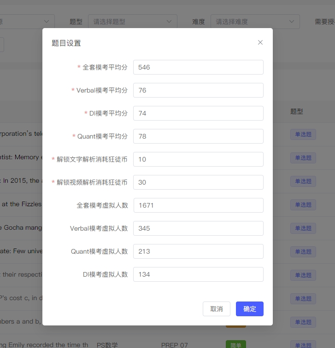Click the 题型 column header
Viewport: 335px width, 348px height.
coord(297,111)
